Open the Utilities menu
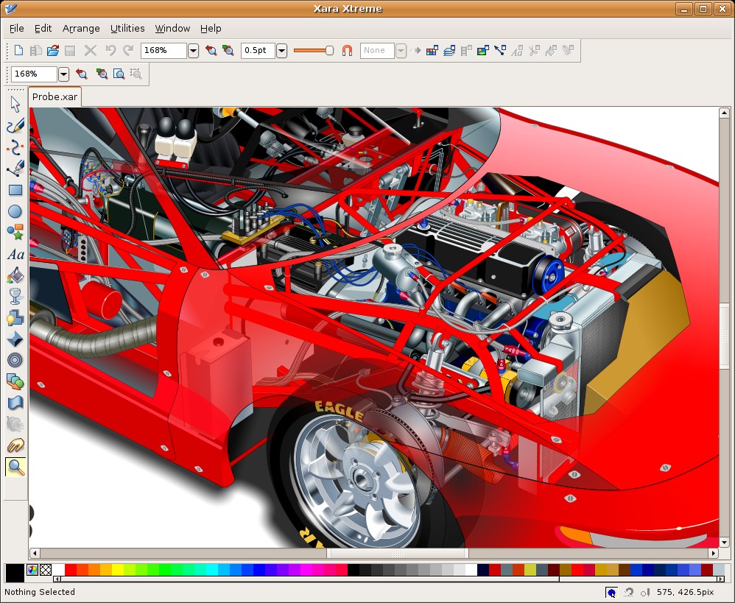 coord(127,29)
